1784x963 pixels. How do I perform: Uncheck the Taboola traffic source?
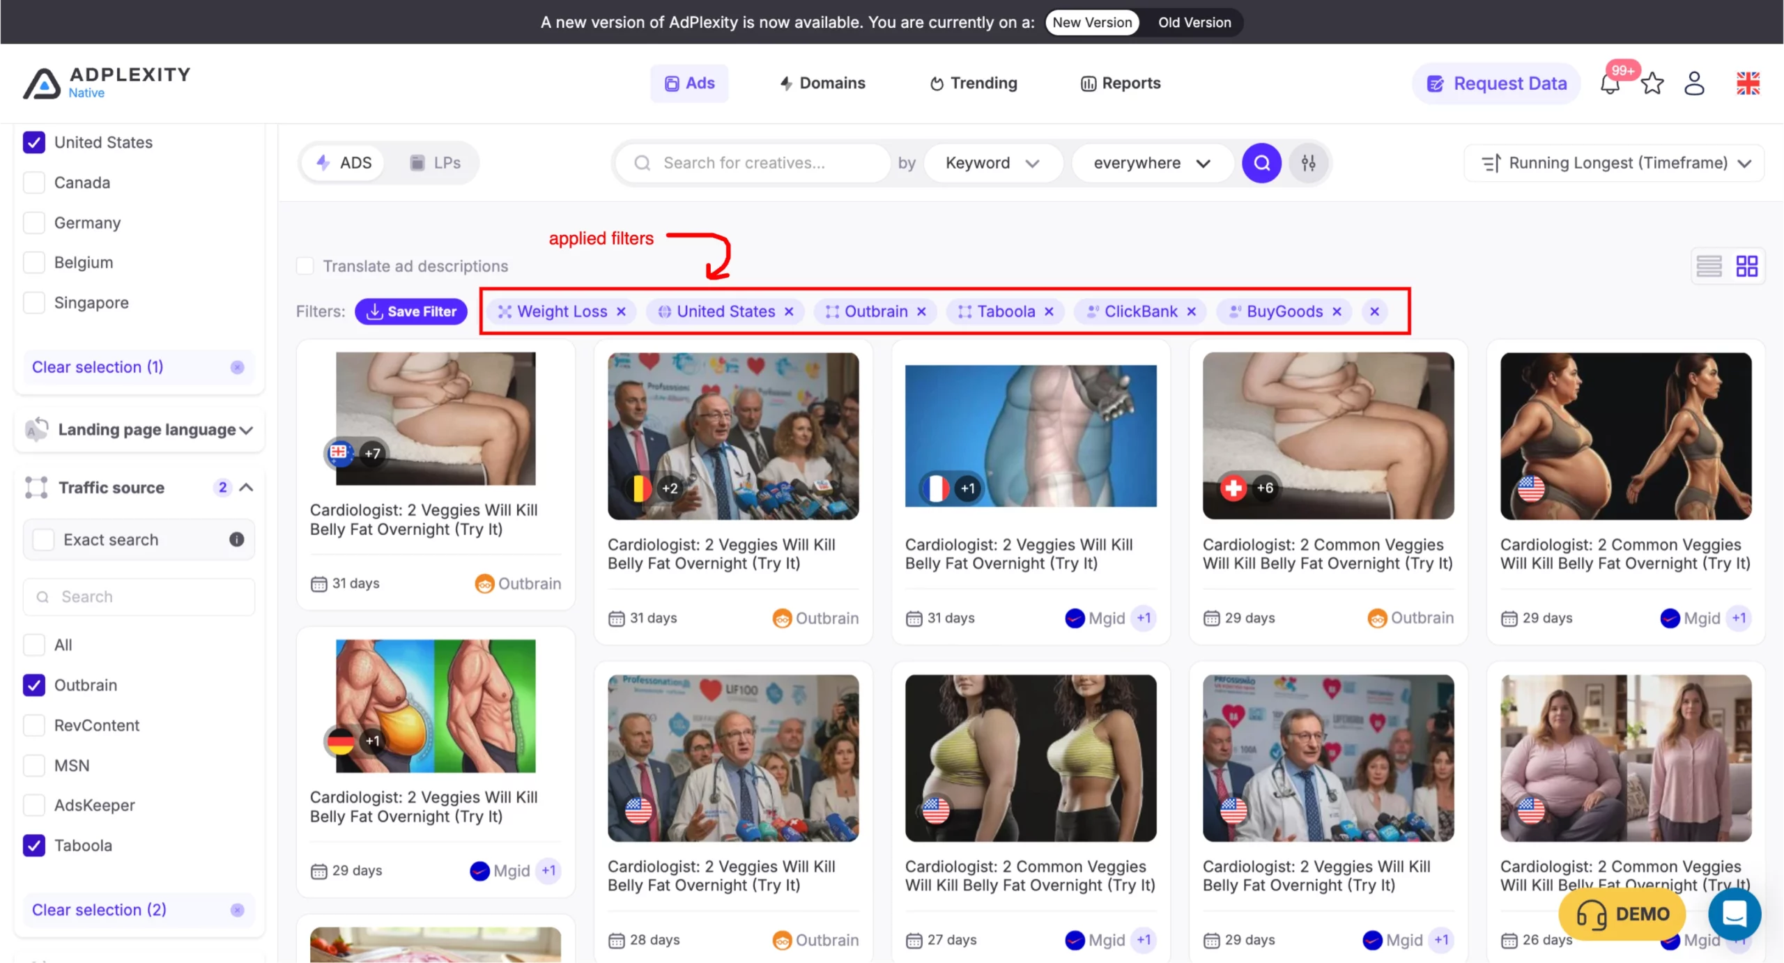(34, 845)
